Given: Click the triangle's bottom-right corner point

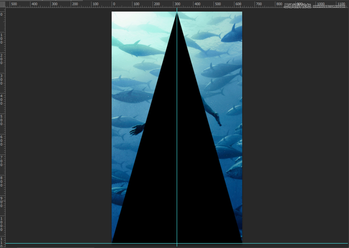Looking at the screenshot, I should [242, 243].
